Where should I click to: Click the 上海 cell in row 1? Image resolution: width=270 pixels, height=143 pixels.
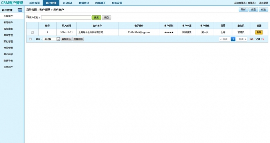(x=223, y=32)
